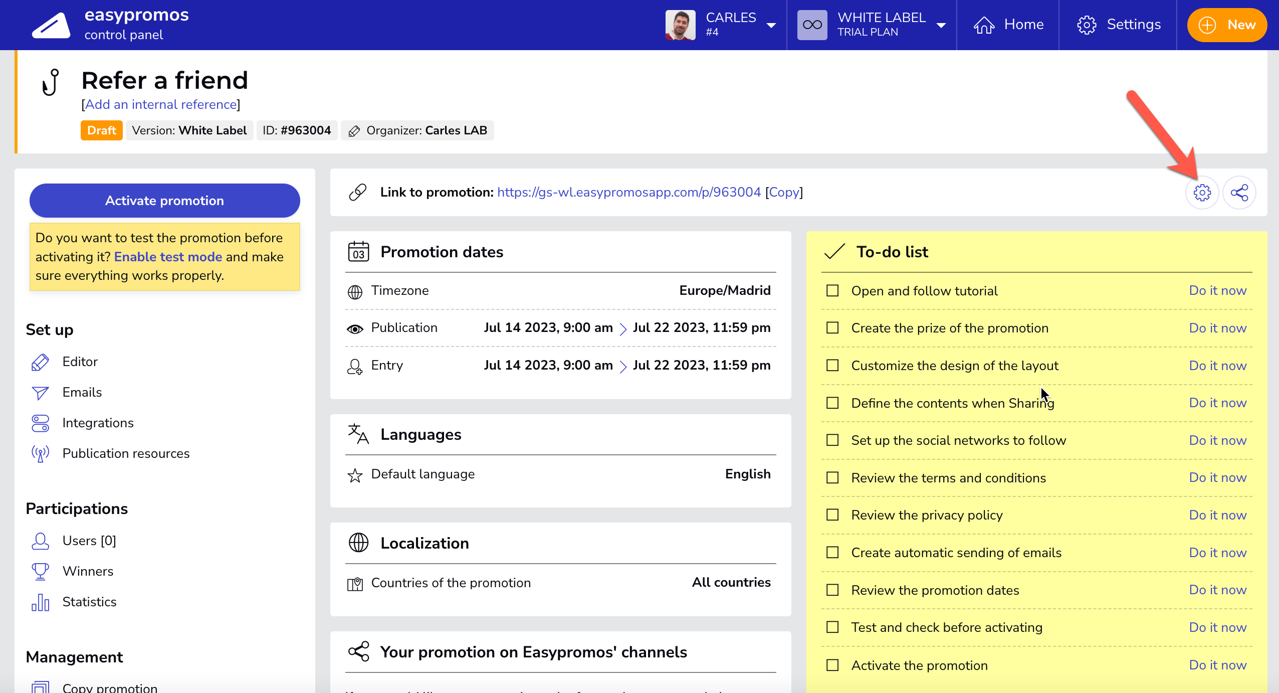Viewport: 1279px width, 693px height.
Task: Click 'Do it now' for Open and follow tutorial
Action: [x=1218, y=291]
